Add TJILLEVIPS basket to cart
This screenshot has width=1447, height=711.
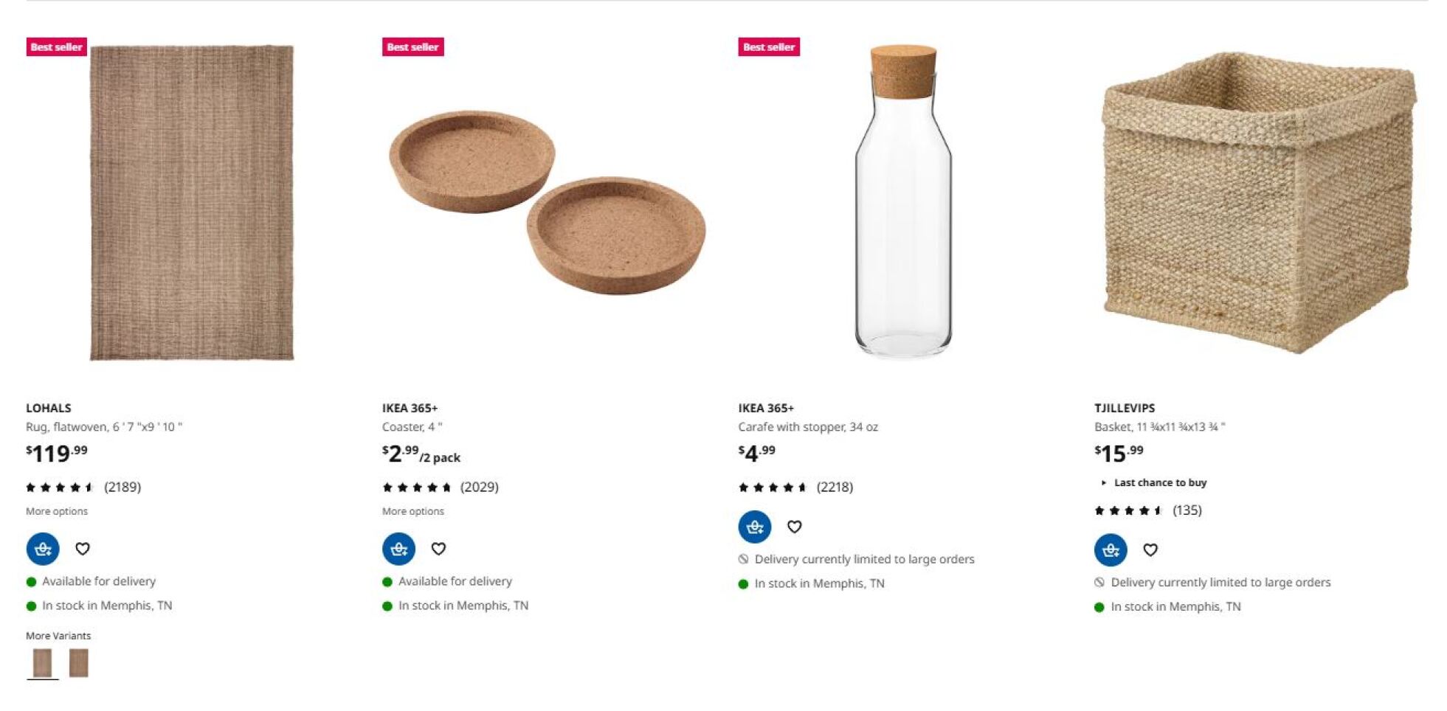[x=1110, y=549]
